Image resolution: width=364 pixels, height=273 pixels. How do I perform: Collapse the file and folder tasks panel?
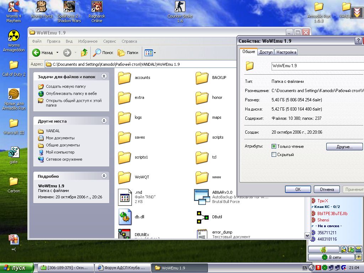pyautogui.click(x=104, y=76)
